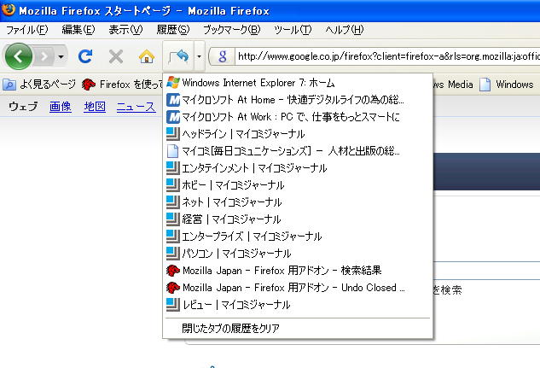Reopen マイクロソフト At Home closed tab

(298, 100)
